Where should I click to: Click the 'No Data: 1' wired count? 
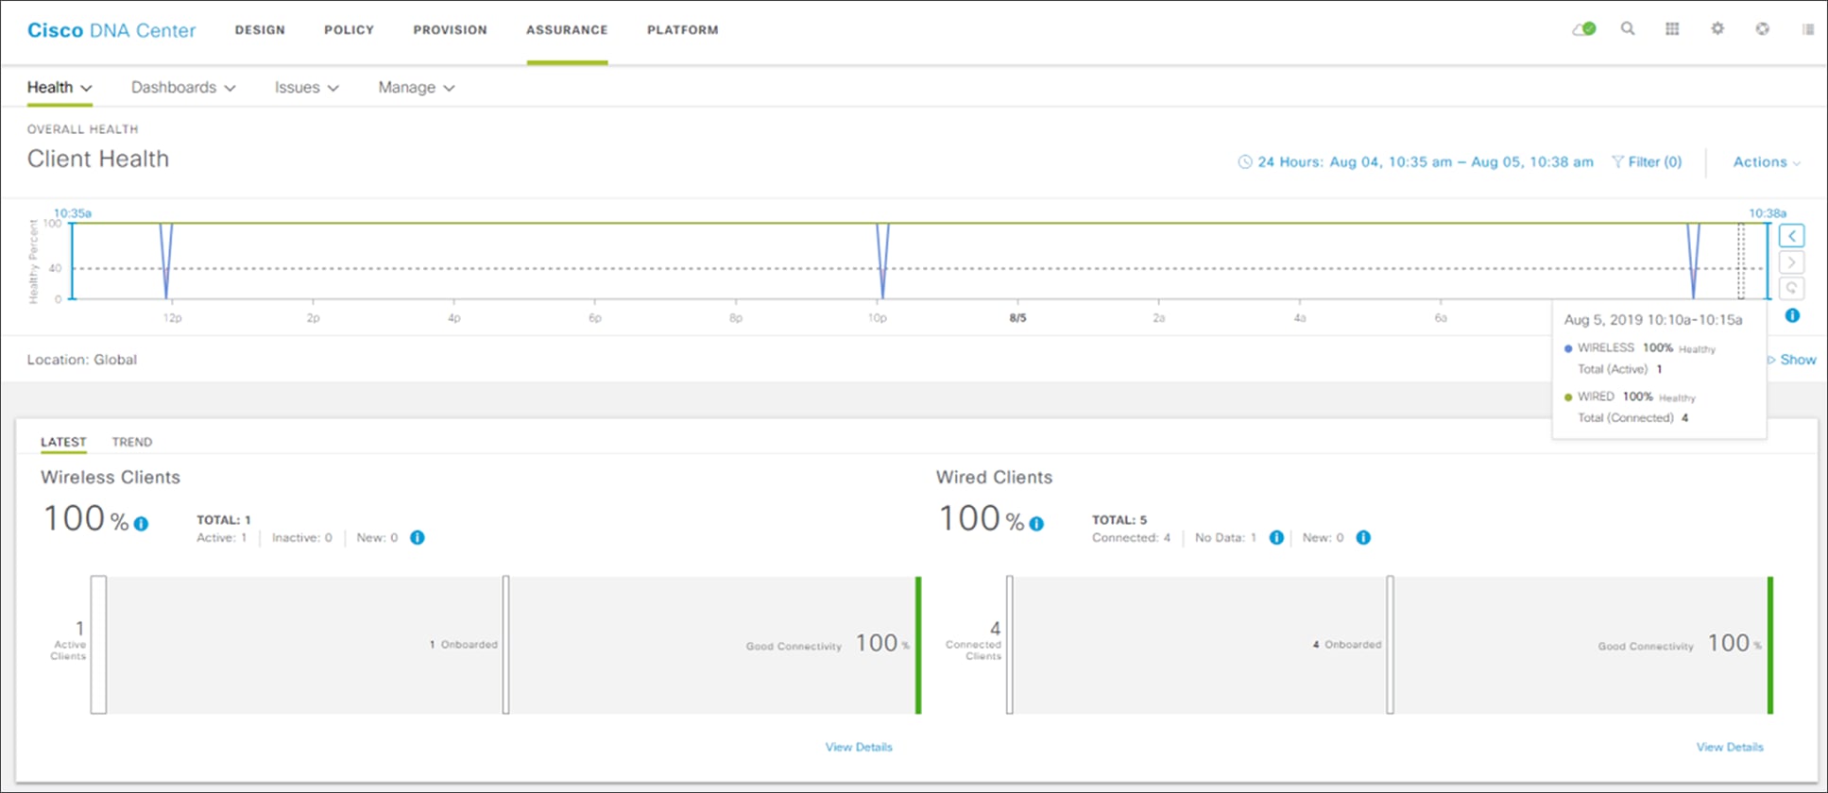click(1225, 538)
